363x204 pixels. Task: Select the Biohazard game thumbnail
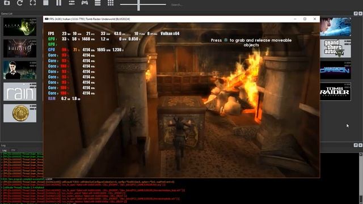[x=20, y=48]
